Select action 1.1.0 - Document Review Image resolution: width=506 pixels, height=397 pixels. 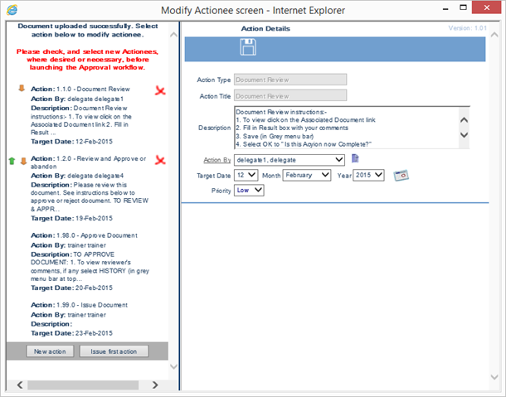(x=80, y=89)
